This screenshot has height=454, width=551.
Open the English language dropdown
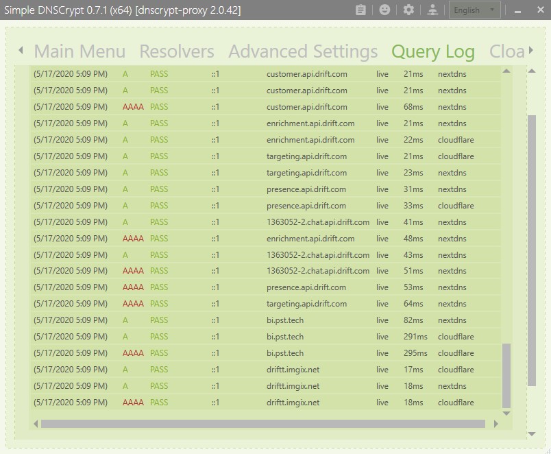[475, 10]
